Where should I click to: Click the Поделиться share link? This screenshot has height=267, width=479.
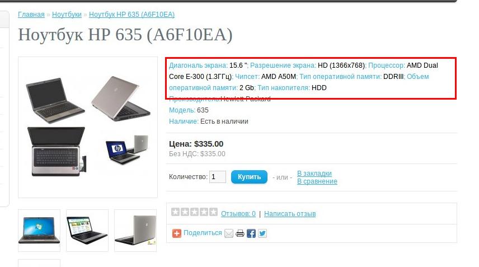203,233
